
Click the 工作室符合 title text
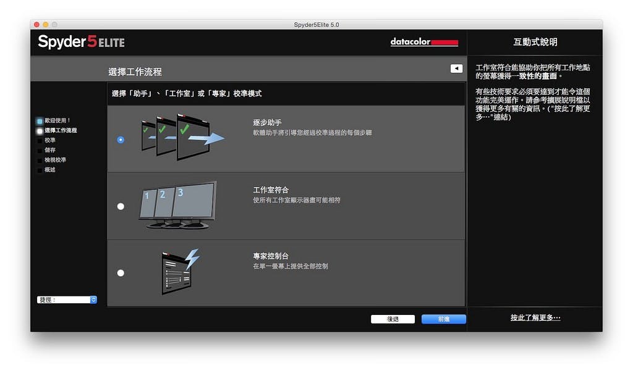pyautogui.click(x=271, y=190)
